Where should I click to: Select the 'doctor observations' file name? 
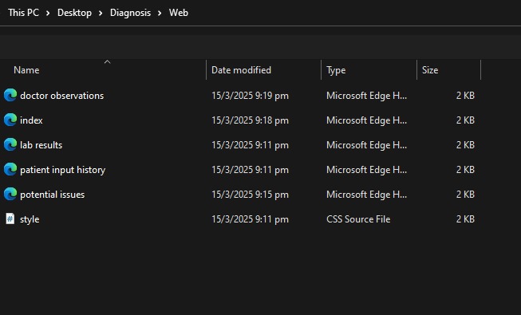tap(61, 96)
